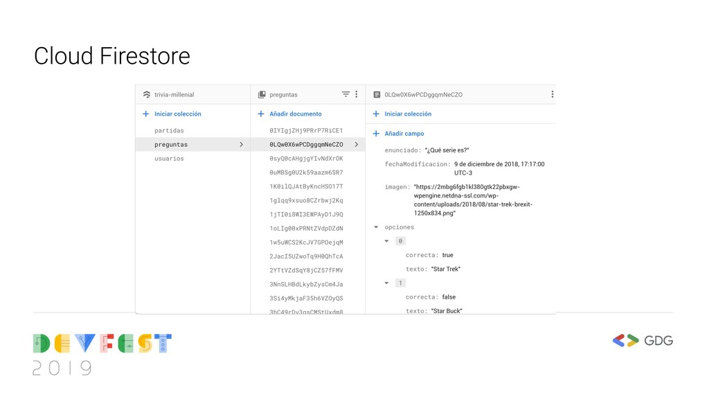The width and height of the screenshot is (709, 399).
Task: Click the preguntas collection icon in header
Action: (x=262, y=95)
